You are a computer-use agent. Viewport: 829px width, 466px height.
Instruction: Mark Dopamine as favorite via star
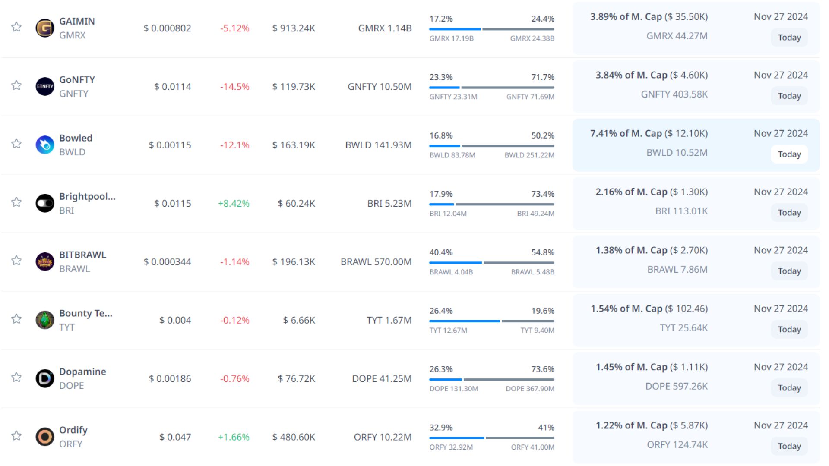[16, 377]
